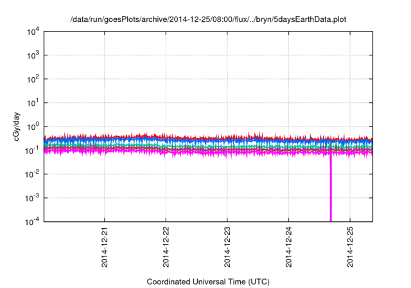Viewport: 411px width, 288px height.
Task: Click the 10^2 y-axis tick label
Action: [x=33, y=80]
